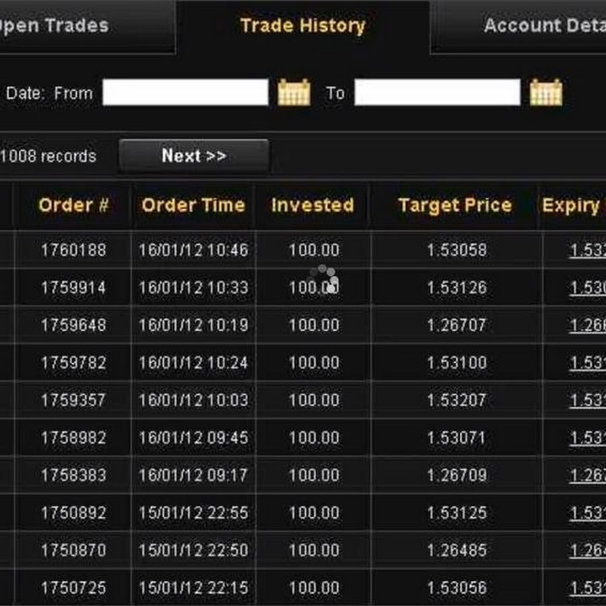The height and width of the screenshot is (606, 606).
Task: Open expiry price link for order 1758383
Action: 587,475
